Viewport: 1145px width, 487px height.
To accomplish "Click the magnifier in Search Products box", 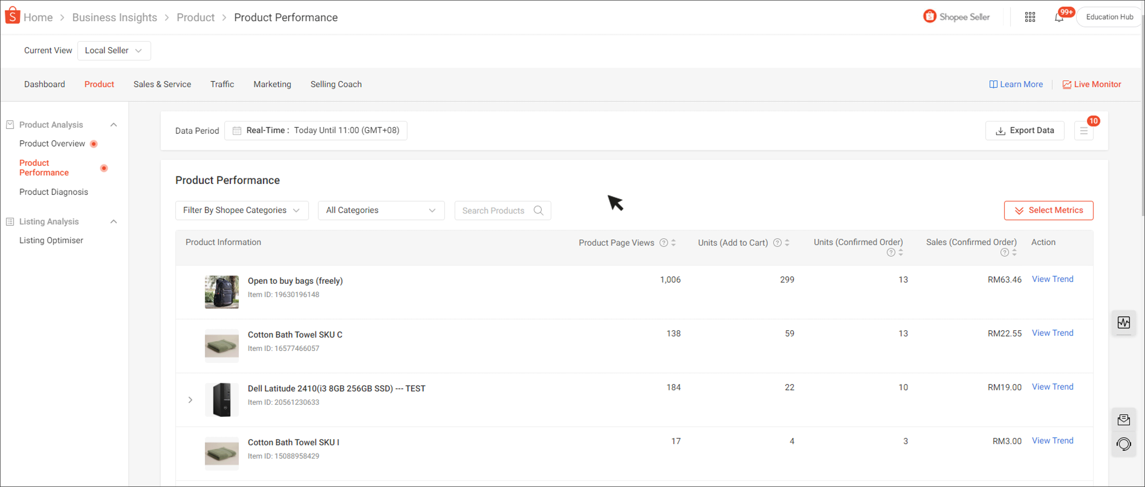I will click(x=539, y=210).
